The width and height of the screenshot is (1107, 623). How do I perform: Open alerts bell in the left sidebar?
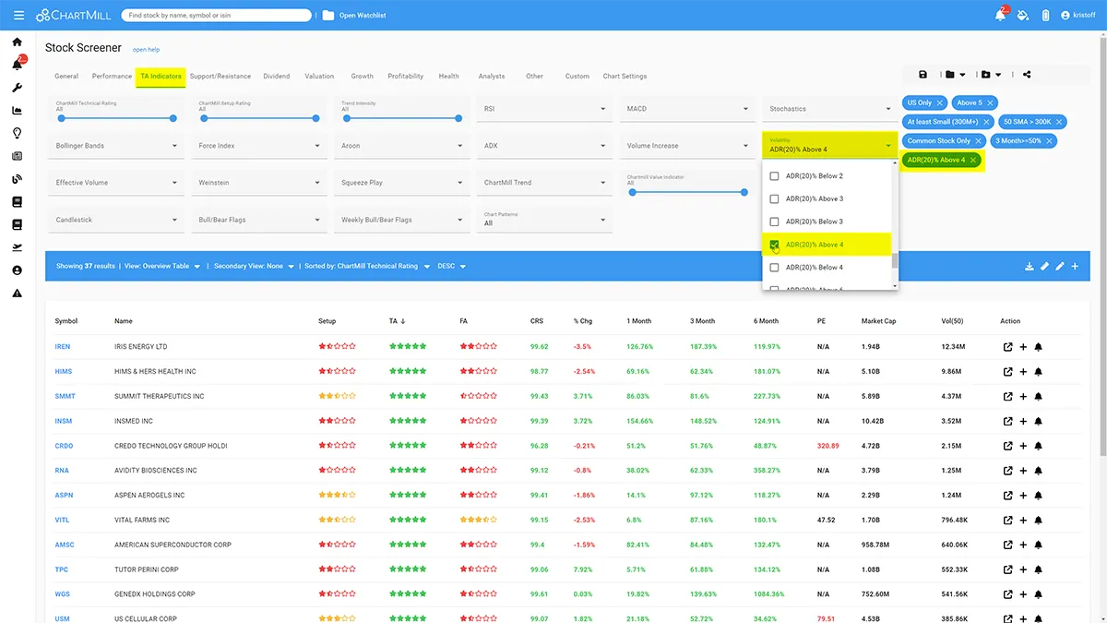point(18,65)
